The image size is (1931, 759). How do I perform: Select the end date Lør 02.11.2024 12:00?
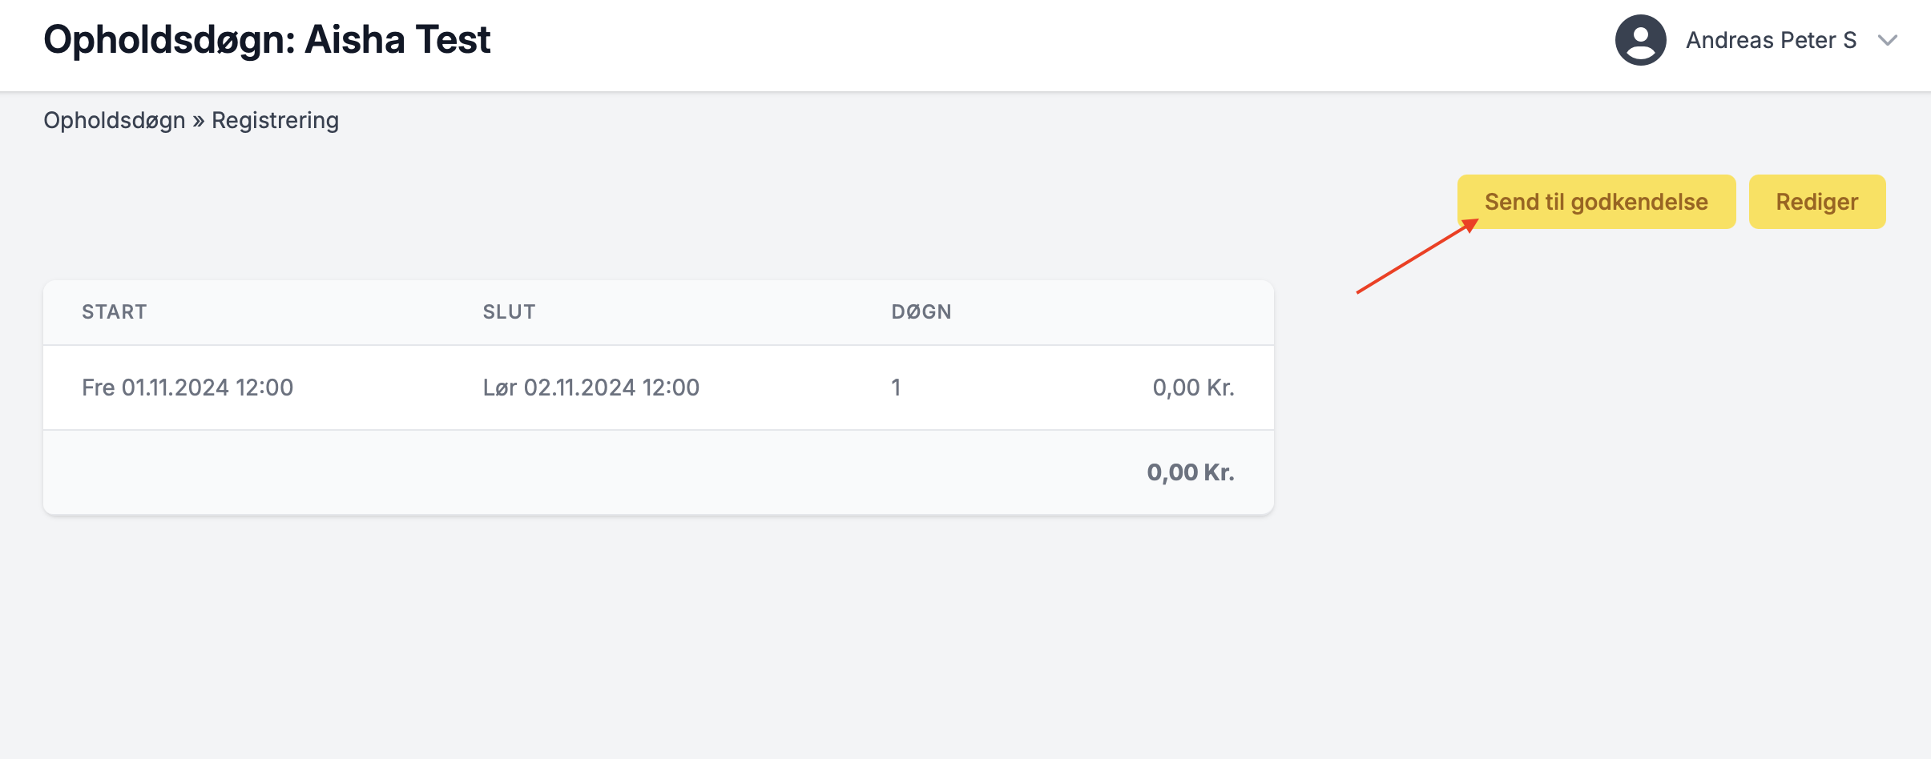coord(591,388)
